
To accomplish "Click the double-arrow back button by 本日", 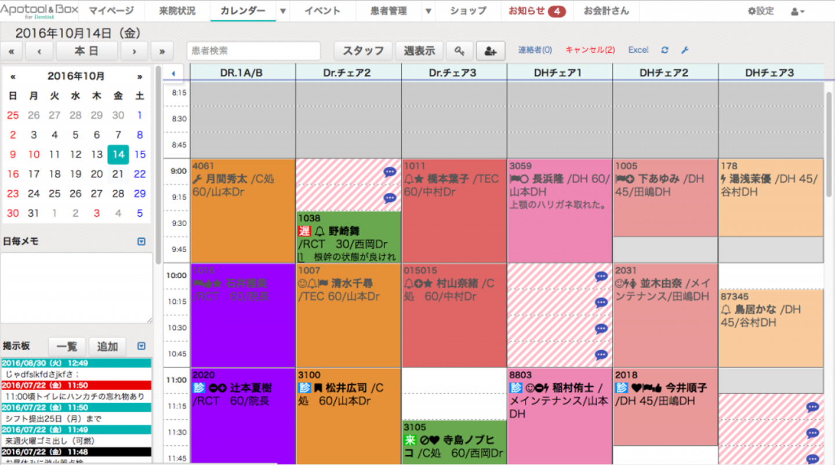I will (11, 51).
